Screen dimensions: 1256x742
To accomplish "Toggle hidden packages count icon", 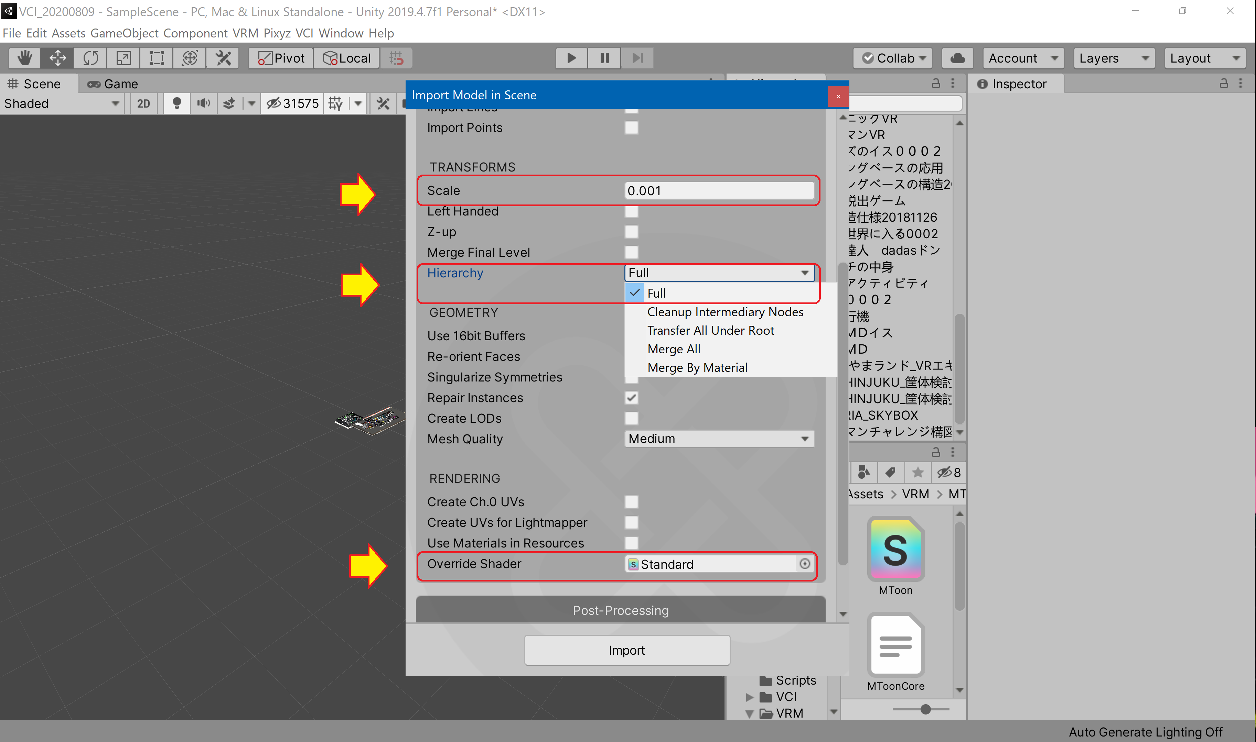I will (x=949, y=472).
